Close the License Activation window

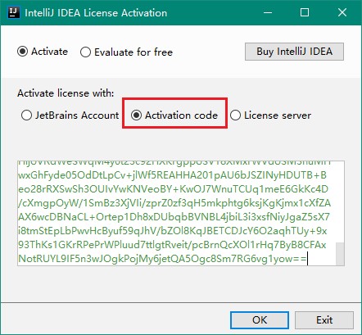click(342, 12)
